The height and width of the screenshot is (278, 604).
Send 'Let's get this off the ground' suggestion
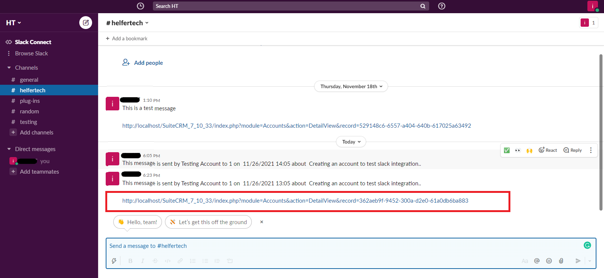point(208,222)
